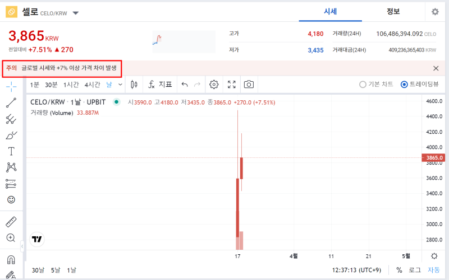Viewport: 449px width, 280px height.
Task: Enter fullscreen chart mode
Action: click(232, 85)
